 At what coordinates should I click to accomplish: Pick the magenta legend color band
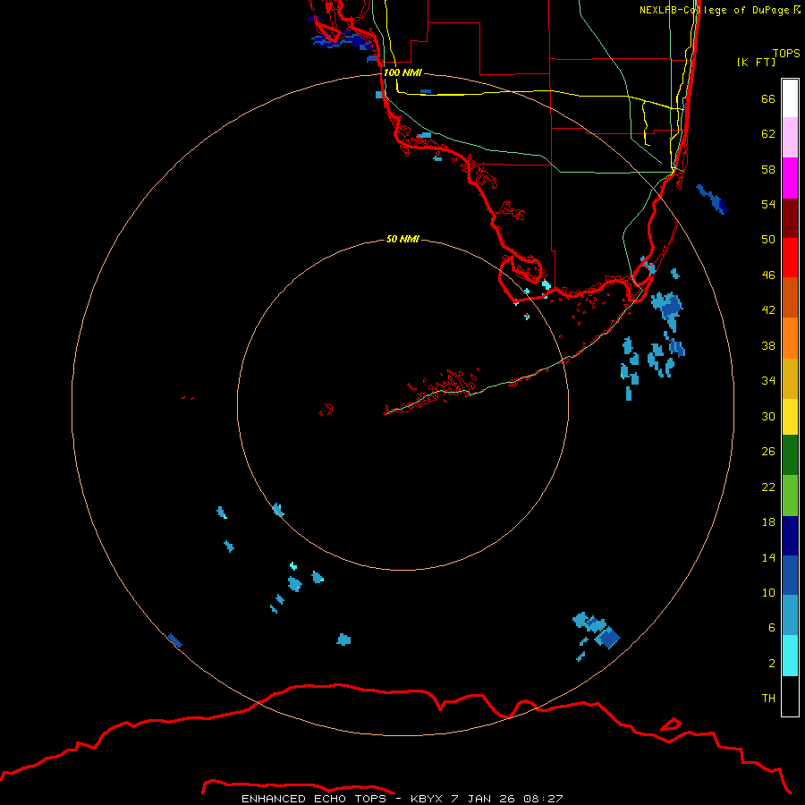coord(790,178)
